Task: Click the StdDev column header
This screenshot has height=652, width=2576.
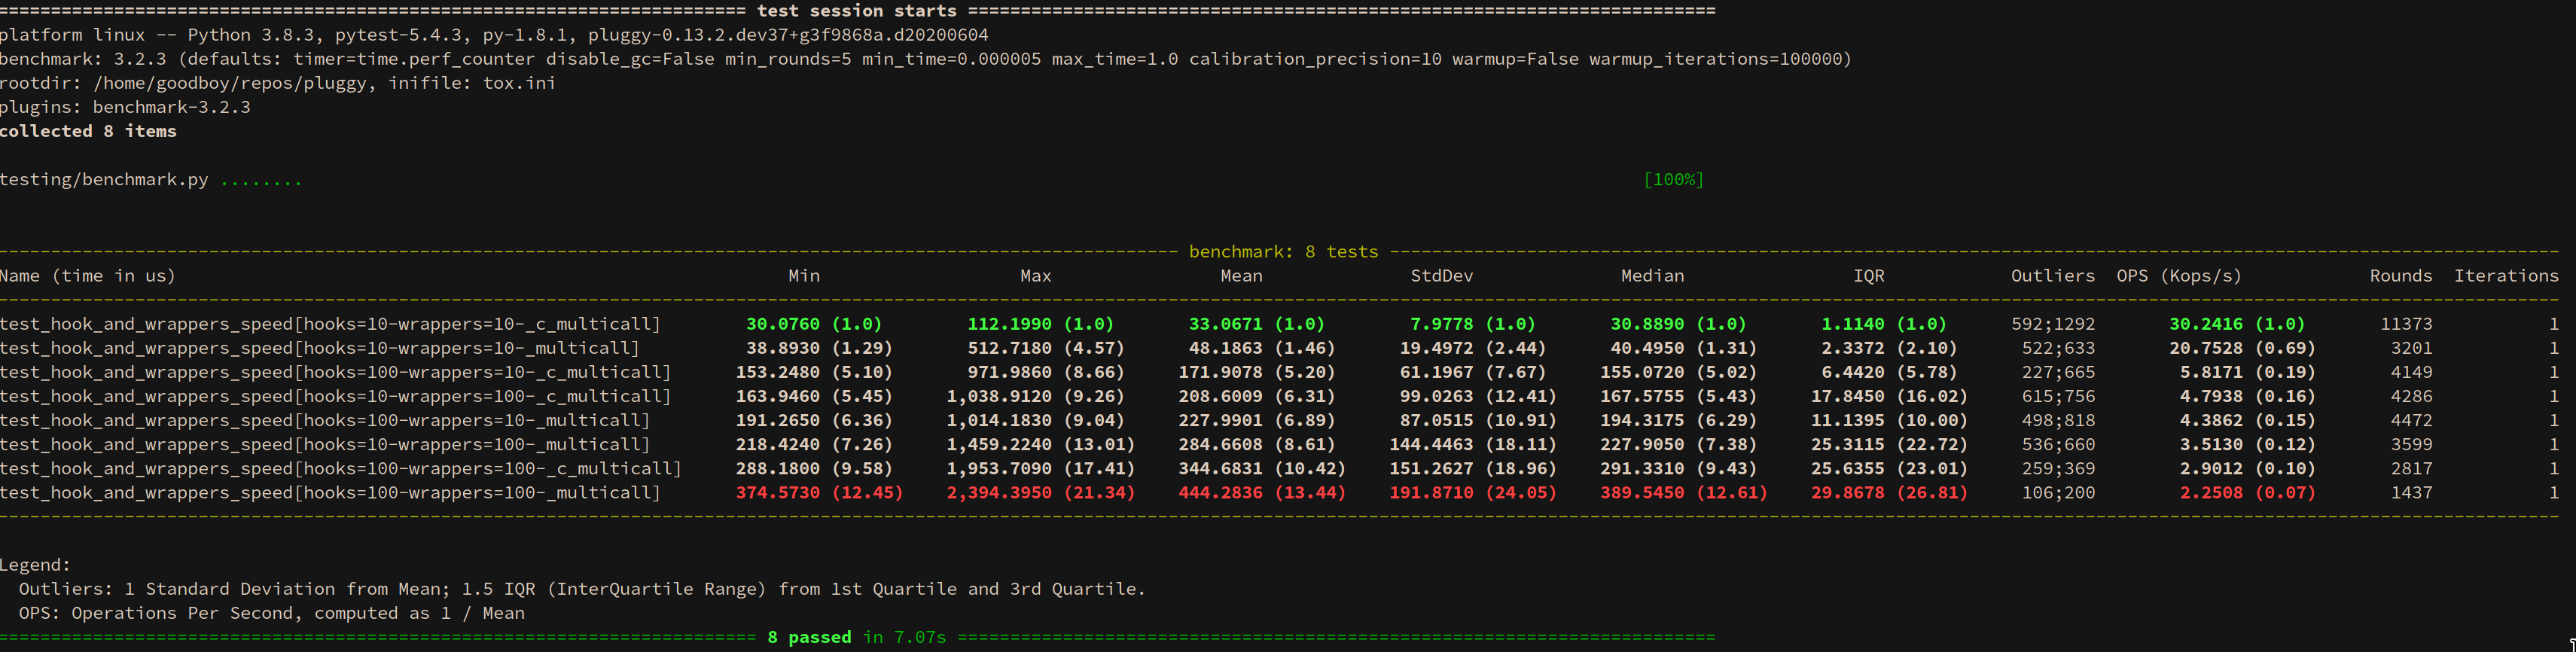Action: [x=1441, y=276]
